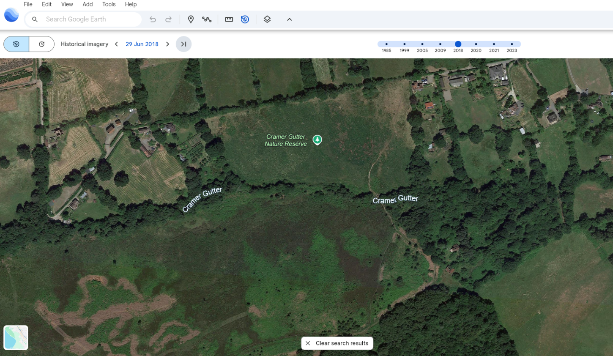Go to next imagery date
This screenshot has width=613, height=356.
click(167, 44)
